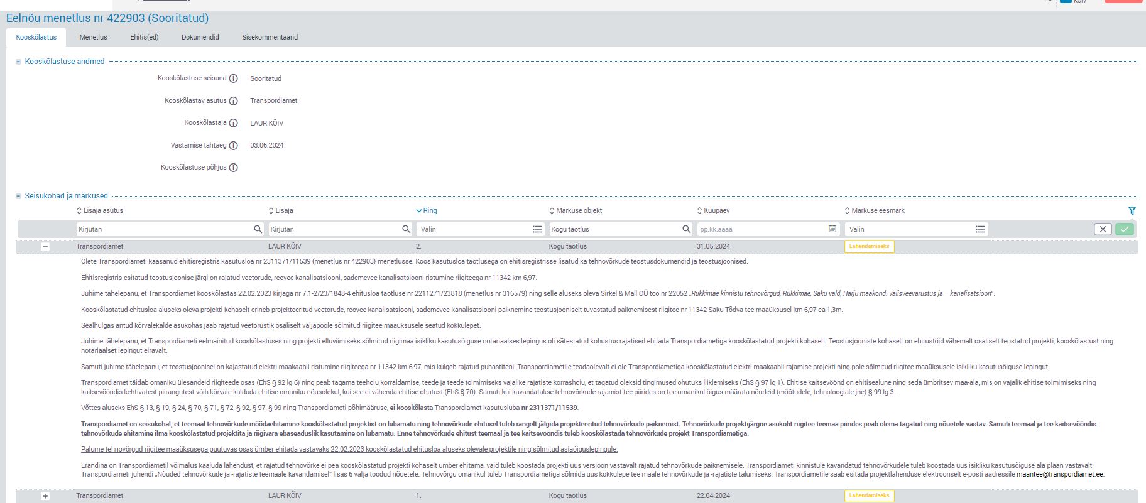
Task: Search icon in Lisaja asutus filter
Action: tap(258, 229)
